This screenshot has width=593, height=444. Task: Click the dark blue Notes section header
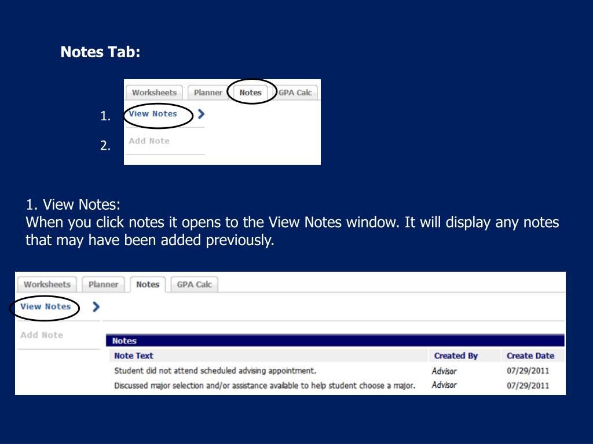335,341
